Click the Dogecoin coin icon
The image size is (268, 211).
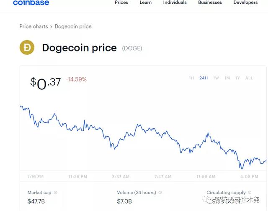pos(27,48)
